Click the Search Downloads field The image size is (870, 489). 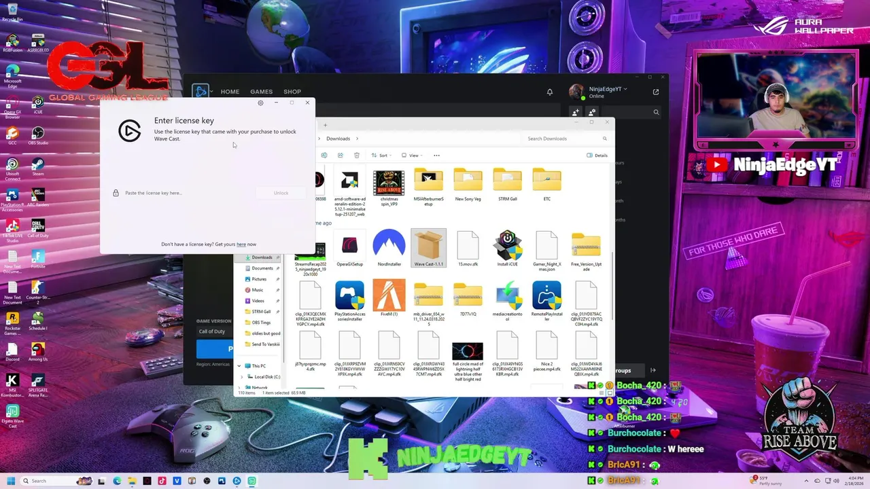[565, 139]
